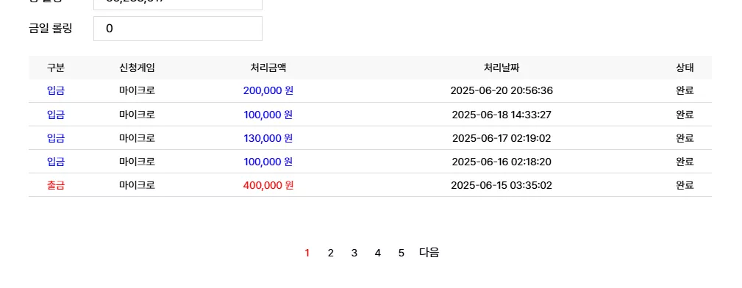
Task: Navigate to page 5
Action: [x=402, y=253]
